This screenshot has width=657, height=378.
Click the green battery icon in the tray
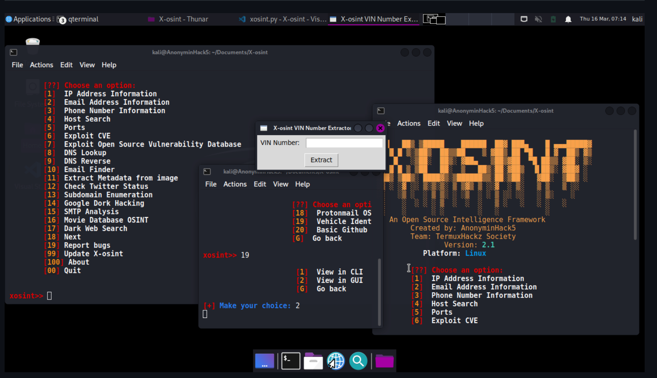[x=553, y=19]
